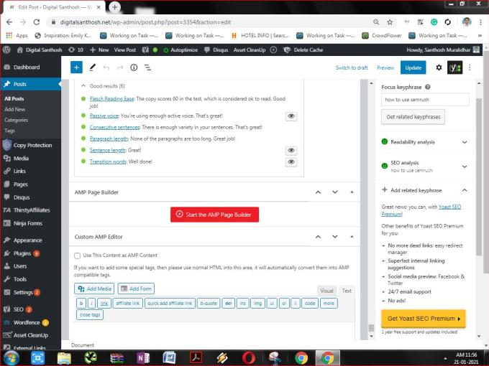489x366 pixels.
Task: Click Get Yoast SEO Premium button
Action: (423, 319)
